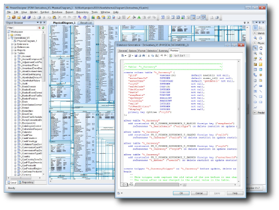This screenshot has width=279, height=210.
Task: Expand the Predefined toolbox section
Action: (x=255, y=113)
